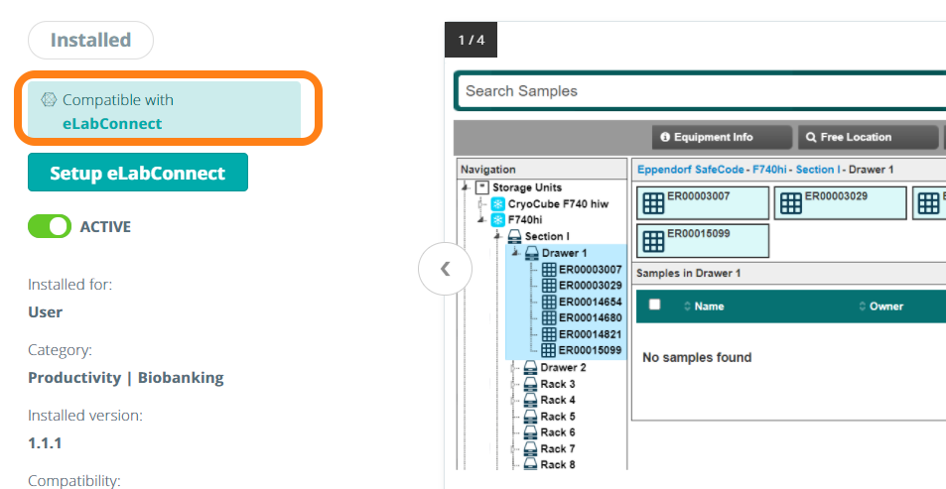The width and height of the screenshot is (946, 489).
Task: Open the ER00015099 box tile icon
Action: click(654, 240)
